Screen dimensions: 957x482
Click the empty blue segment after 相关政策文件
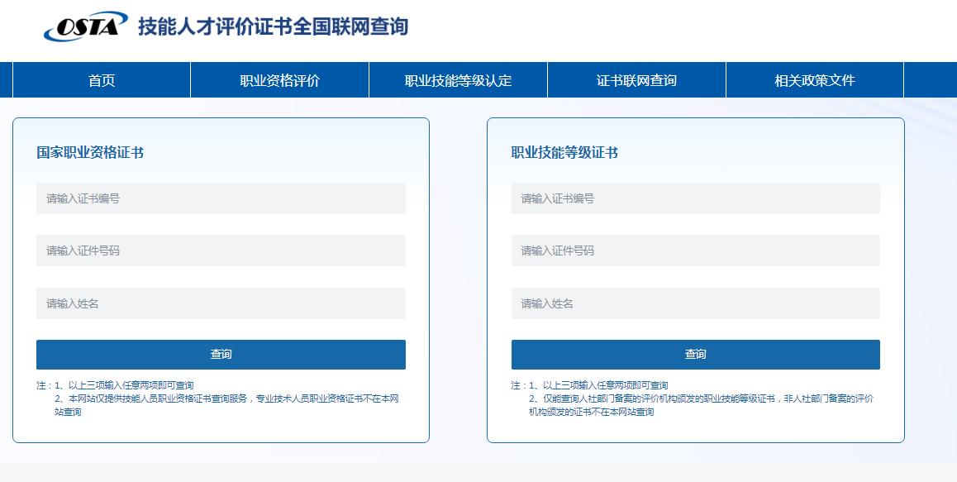(x=930, y=80)
